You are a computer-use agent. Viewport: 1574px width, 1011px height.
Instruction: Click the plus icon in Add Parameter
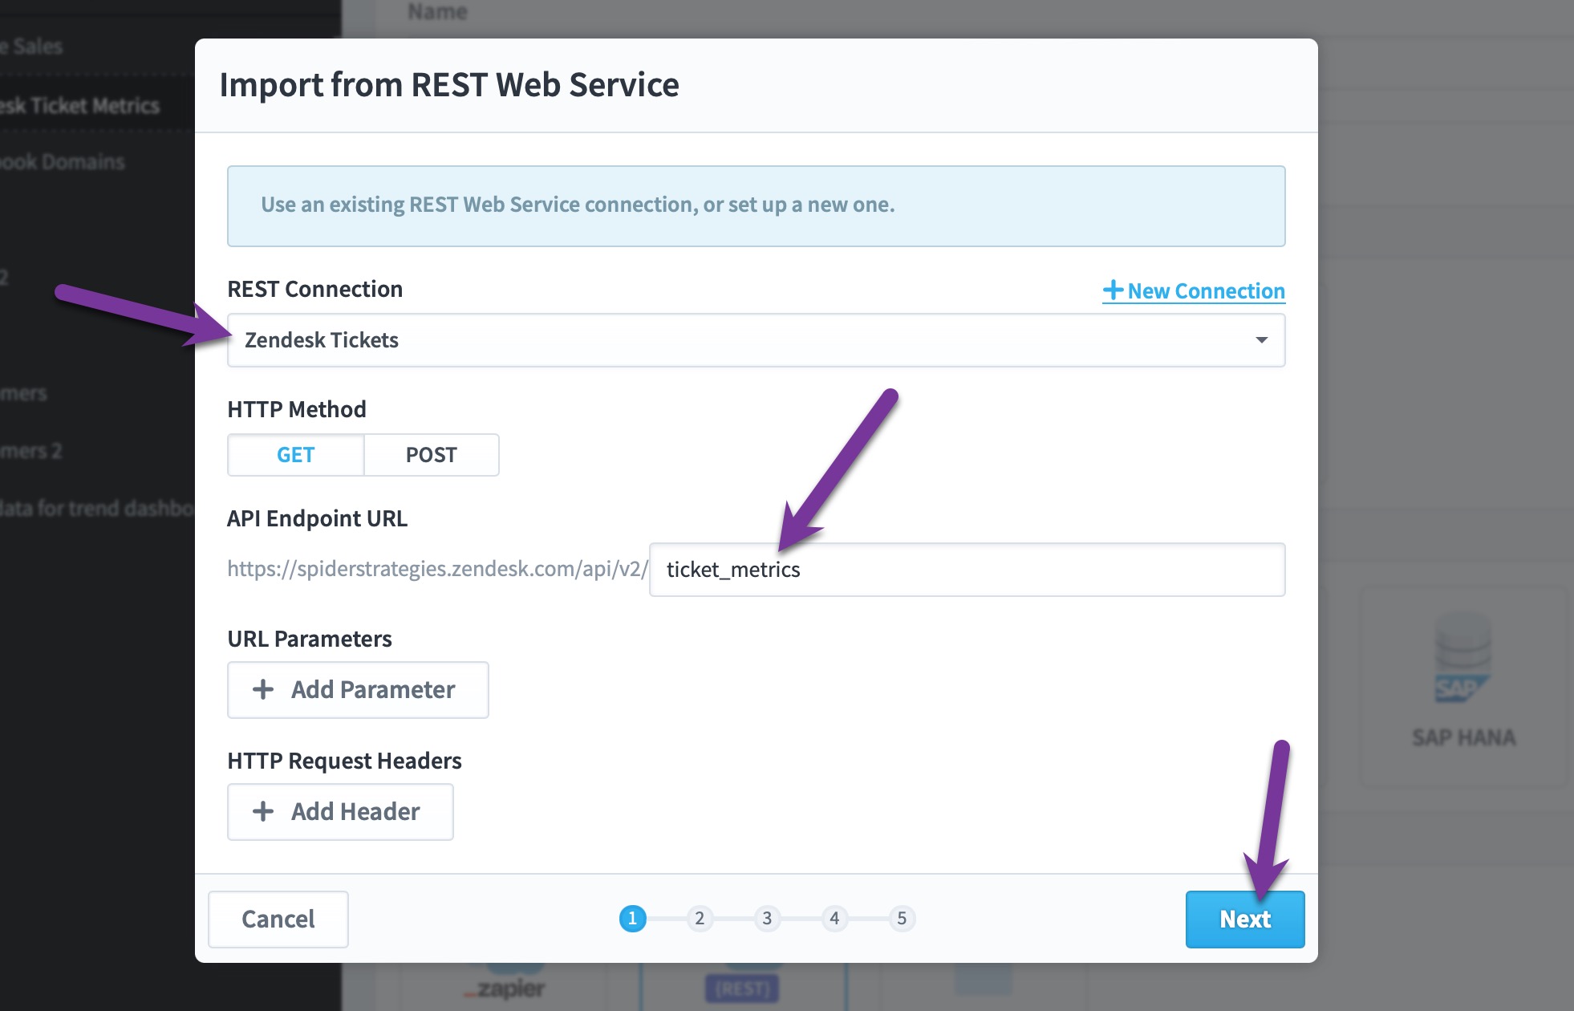coord(263,689)
